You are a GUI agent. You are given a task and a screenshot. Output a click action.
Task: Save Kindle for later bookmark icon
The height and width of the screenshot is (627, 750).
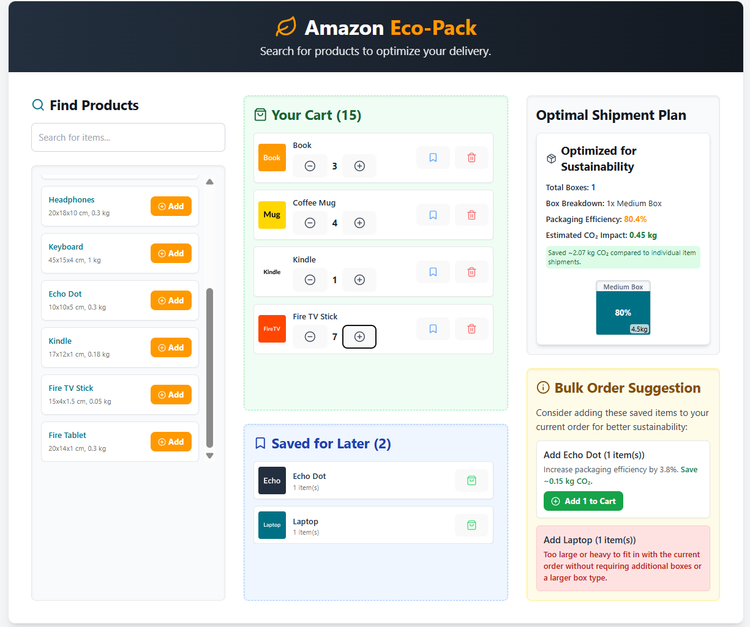433,272
